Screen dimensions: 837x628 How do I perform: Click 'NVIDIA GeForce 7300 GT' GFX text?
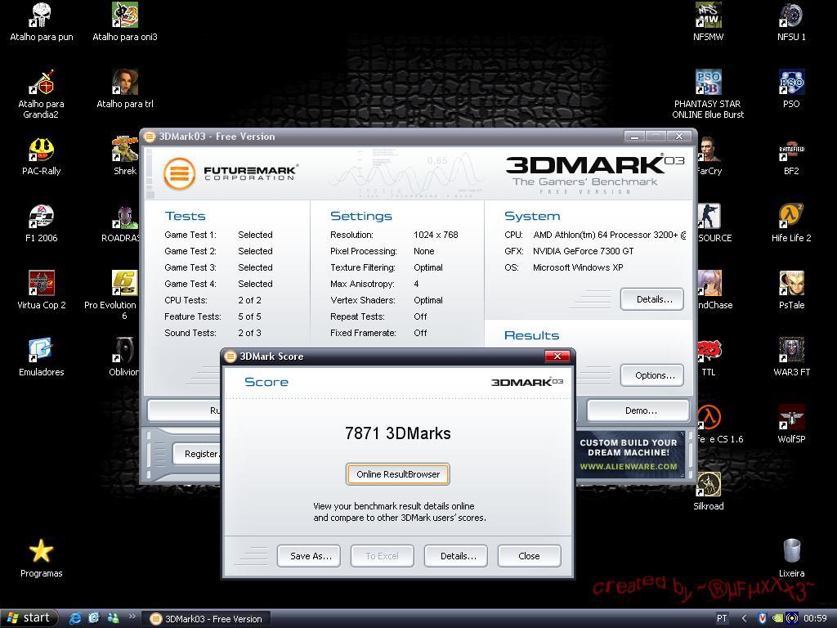(583, 251)
